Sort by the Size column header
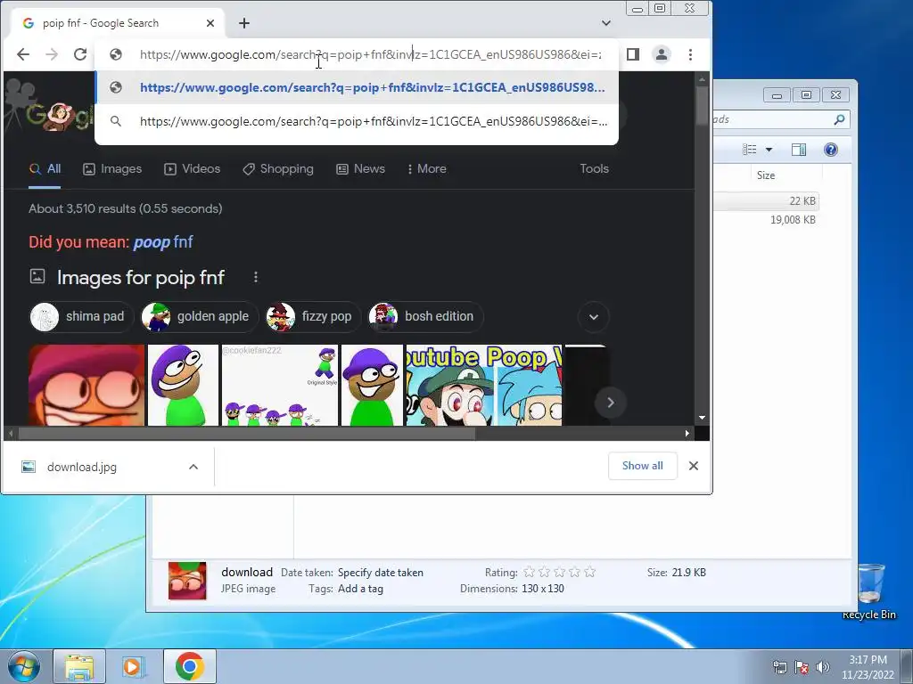913x684 pixels. point(766,175)
